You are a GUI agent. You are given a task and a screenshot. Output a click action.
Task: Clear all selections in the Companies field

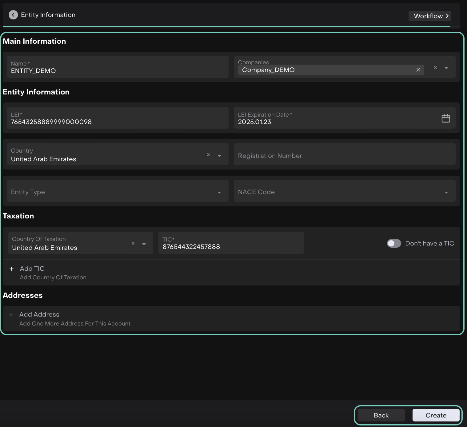(x=435, y=68)
